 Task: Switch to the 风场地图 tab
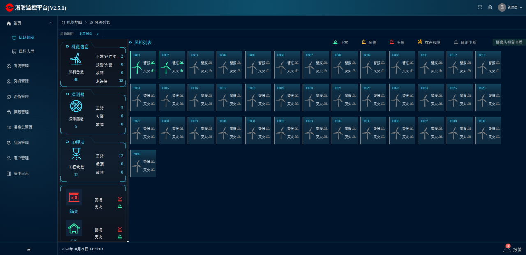(x=67, y=34)
